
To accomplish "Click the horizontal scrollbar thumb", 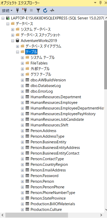I will [37, 215].
